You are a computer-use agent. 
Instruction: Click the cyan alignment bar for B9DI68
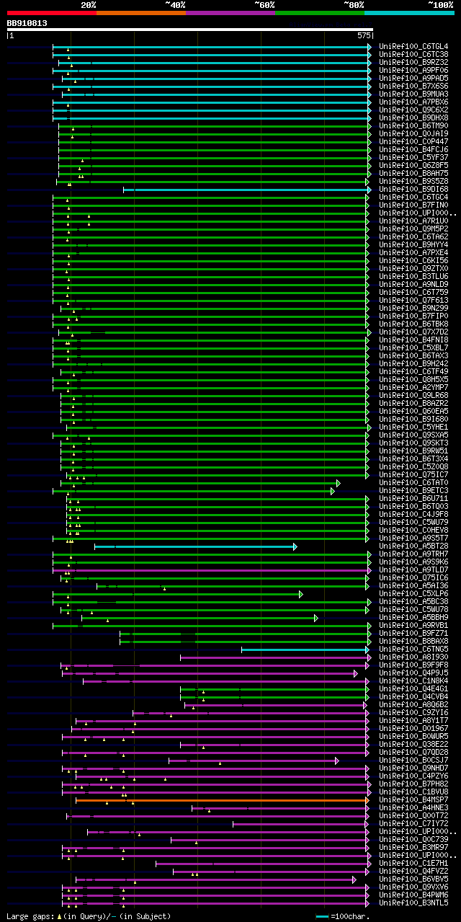tap(246, 190)
